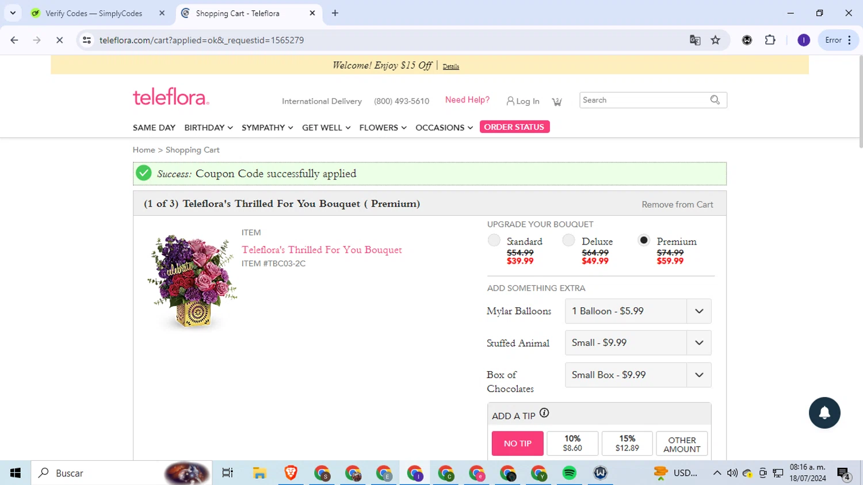Image resolution: width=863 pixels, height=485 pixels.
Task: Choose OTHER AMOUNT tip option
Action: (682, 444)
